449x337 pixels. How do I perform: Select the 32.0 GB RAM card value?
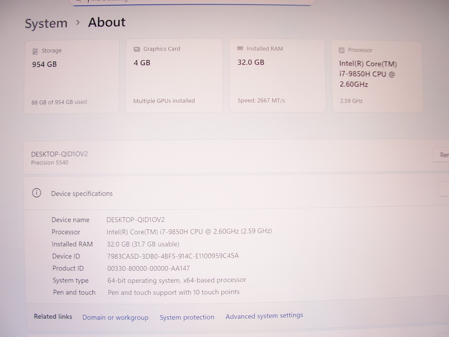click(251, 62)
